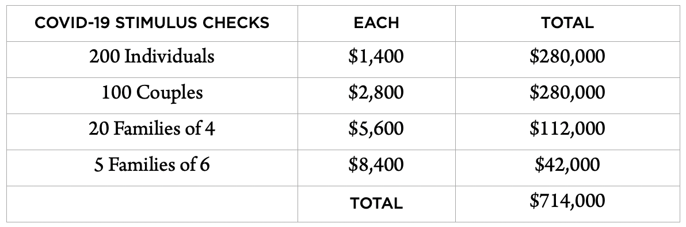Screen dimensions: 686x227
Task: Select the 100 Couples cell
Action: click(153, 96)
